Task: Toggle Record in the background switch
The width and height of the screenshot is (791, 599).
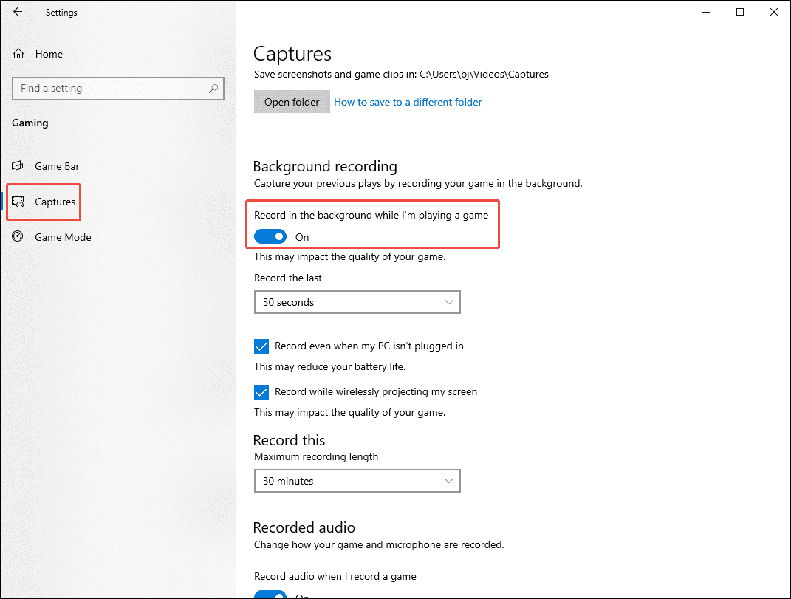Action: (x=270, y=236)
